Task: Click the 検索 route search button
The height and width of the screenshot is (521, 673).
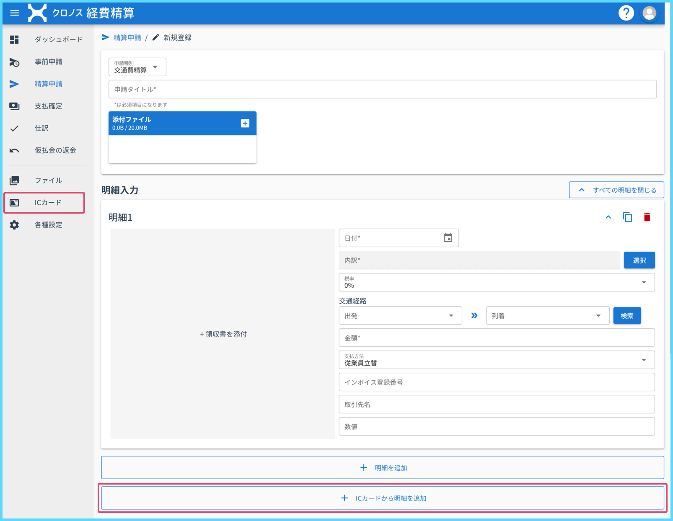Action: pyautogui.click(x=627, y=315)
